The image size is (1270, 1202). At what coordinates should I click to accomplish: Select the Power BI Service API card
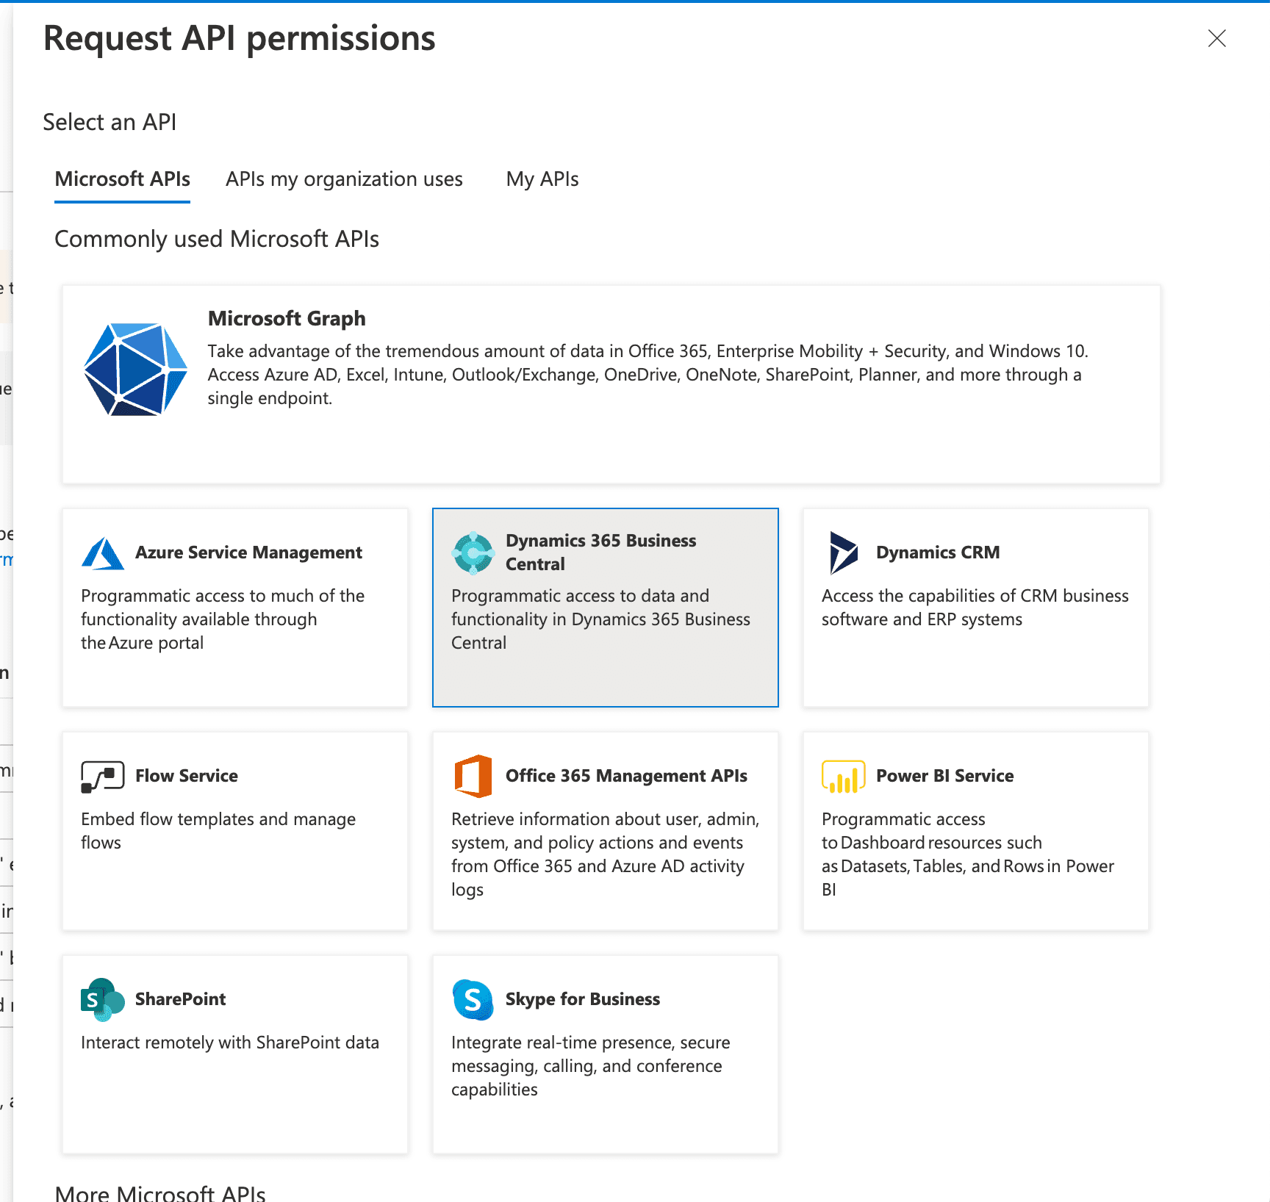point(975,831)
